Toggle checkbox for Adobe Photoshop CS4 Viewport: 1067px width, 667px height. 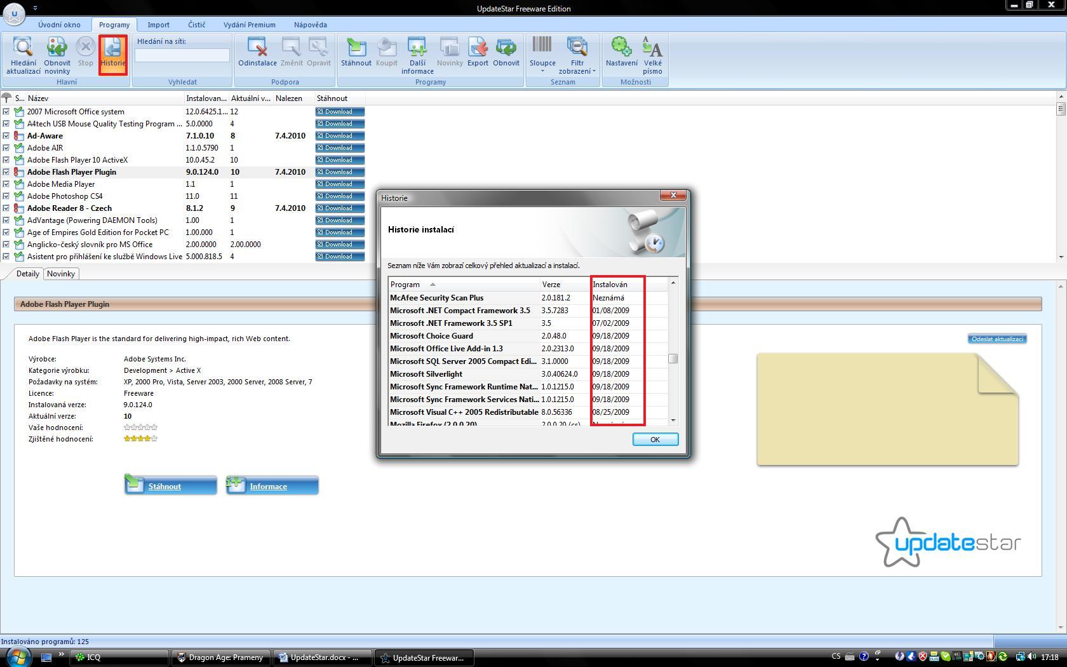coord(6,196)
